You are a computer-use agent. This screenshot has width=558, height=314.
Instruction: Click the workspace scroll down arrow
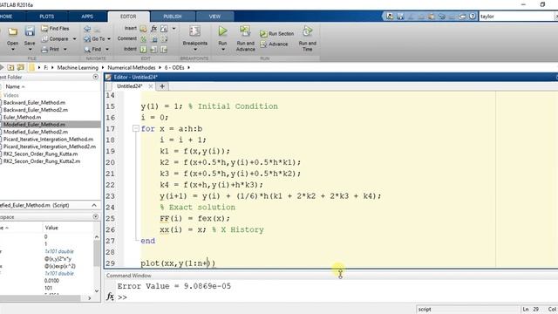(97, 290)
